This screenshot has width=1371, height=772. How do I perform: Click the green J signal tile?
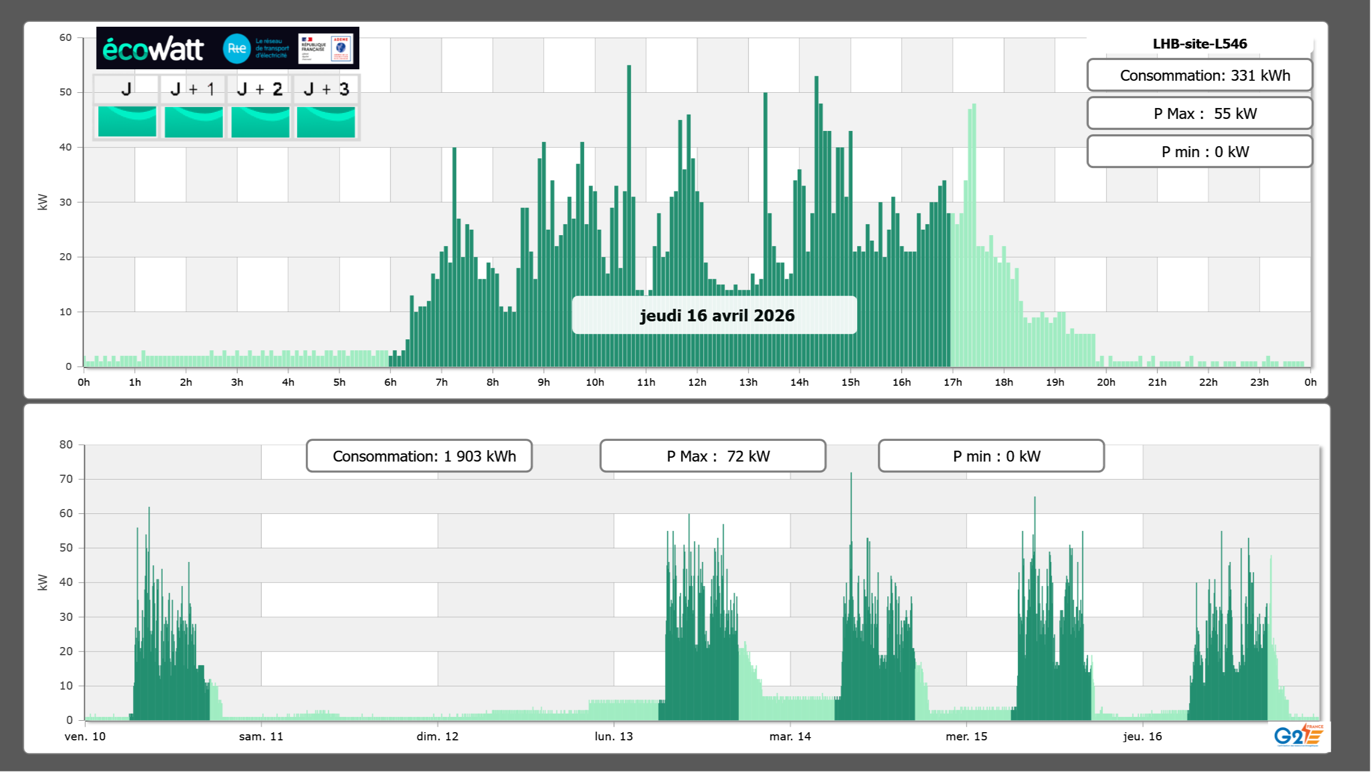(127, 122)
